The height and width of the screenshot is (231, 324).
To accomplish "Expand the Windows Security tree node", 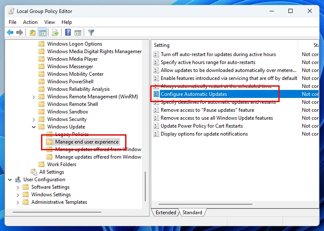I will point(33,119).
